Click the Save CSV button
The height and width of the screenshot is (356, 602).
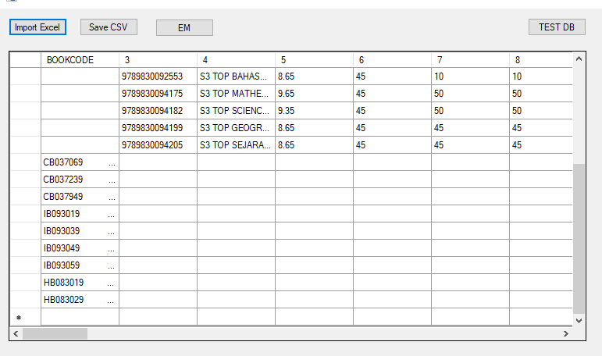[109, 27]
